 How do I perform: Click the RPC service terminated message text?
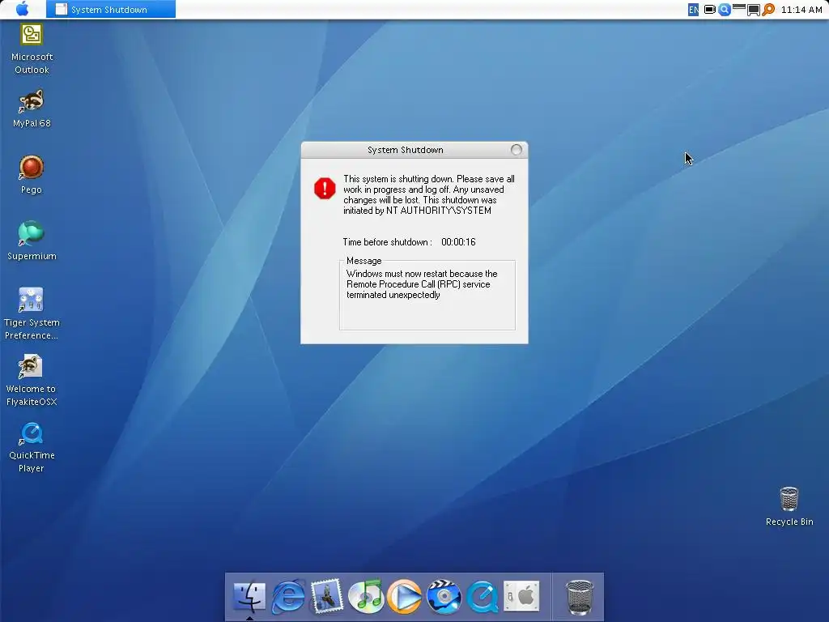click(x=422, y=284)
